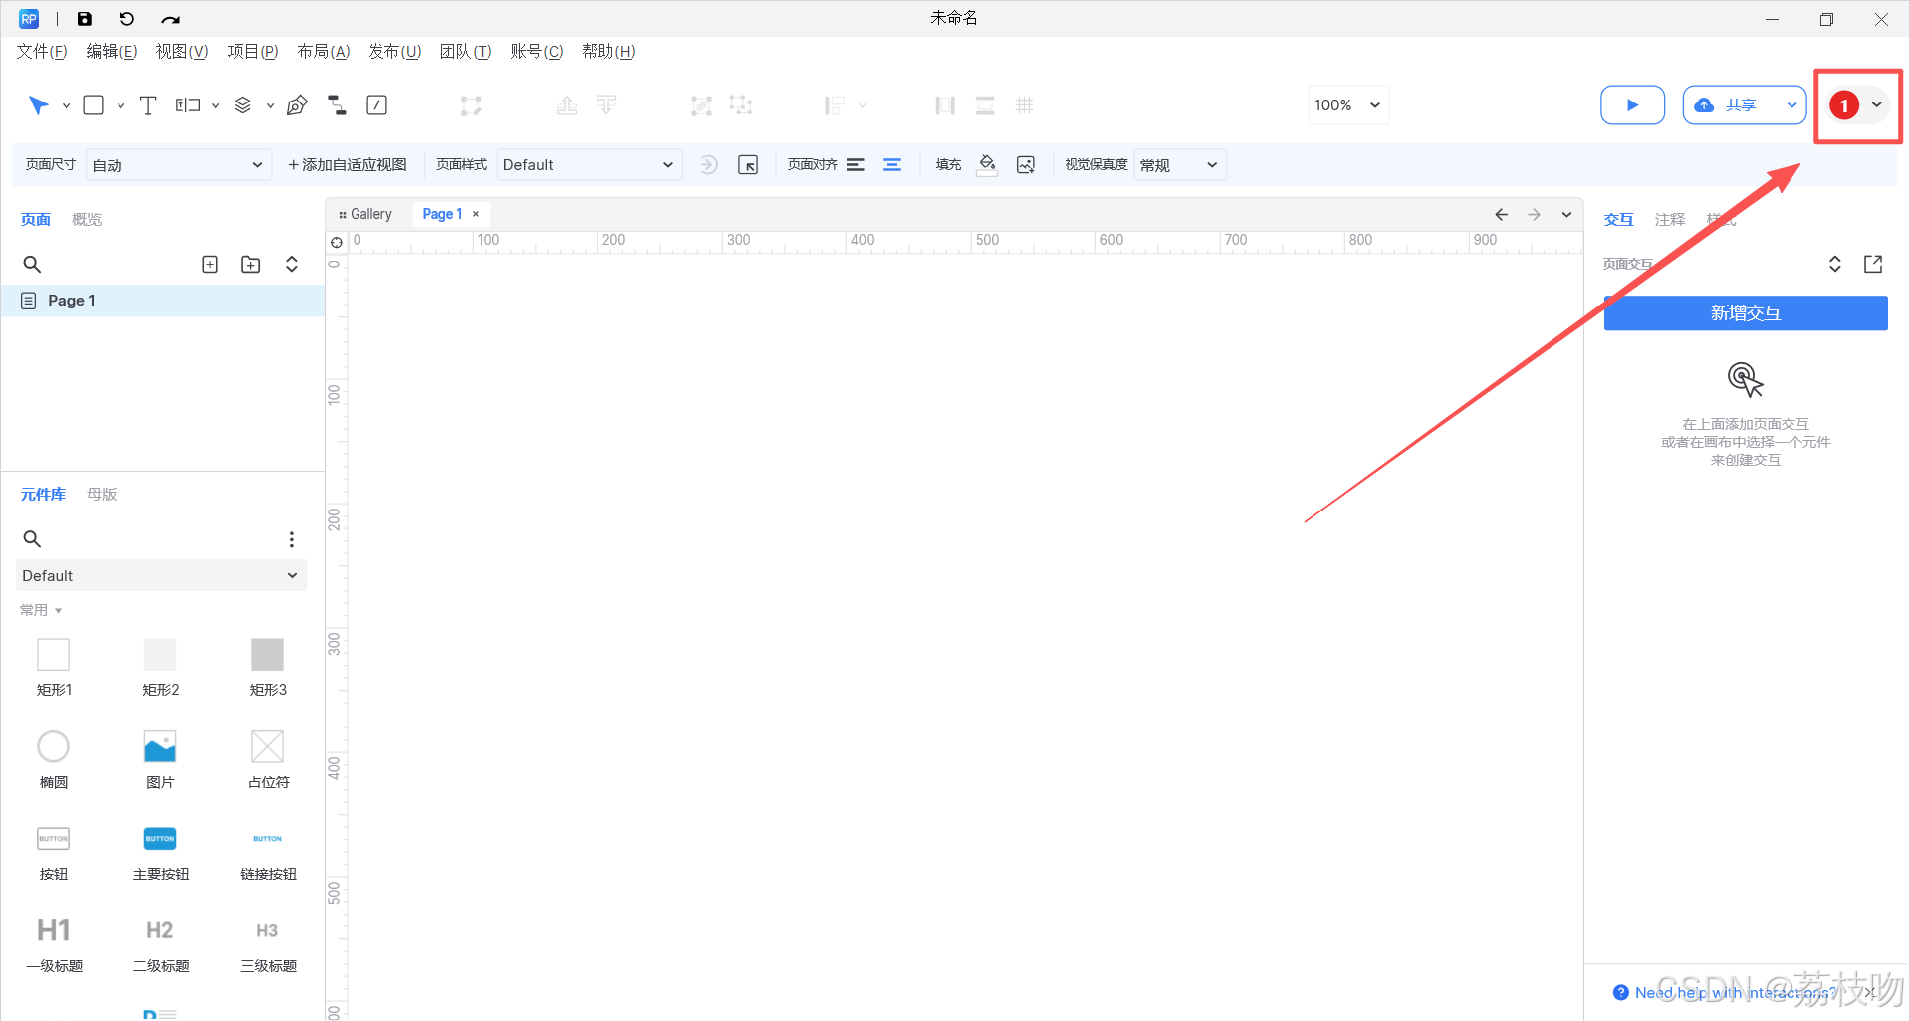
Task: Click the layers stack tool icon
Action: pos(243,105)
